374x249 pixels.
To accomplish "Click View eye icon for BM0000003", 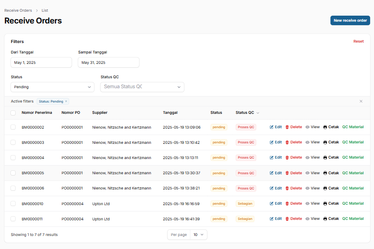I will point(307,142).
